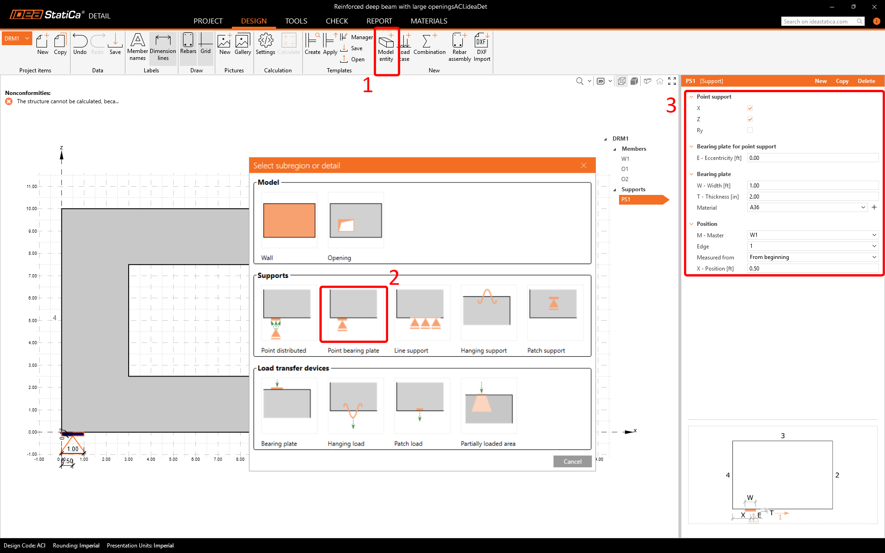Collapse the Bearing plate section
Screen dimensions: 885x553
(x=691, y=174)
